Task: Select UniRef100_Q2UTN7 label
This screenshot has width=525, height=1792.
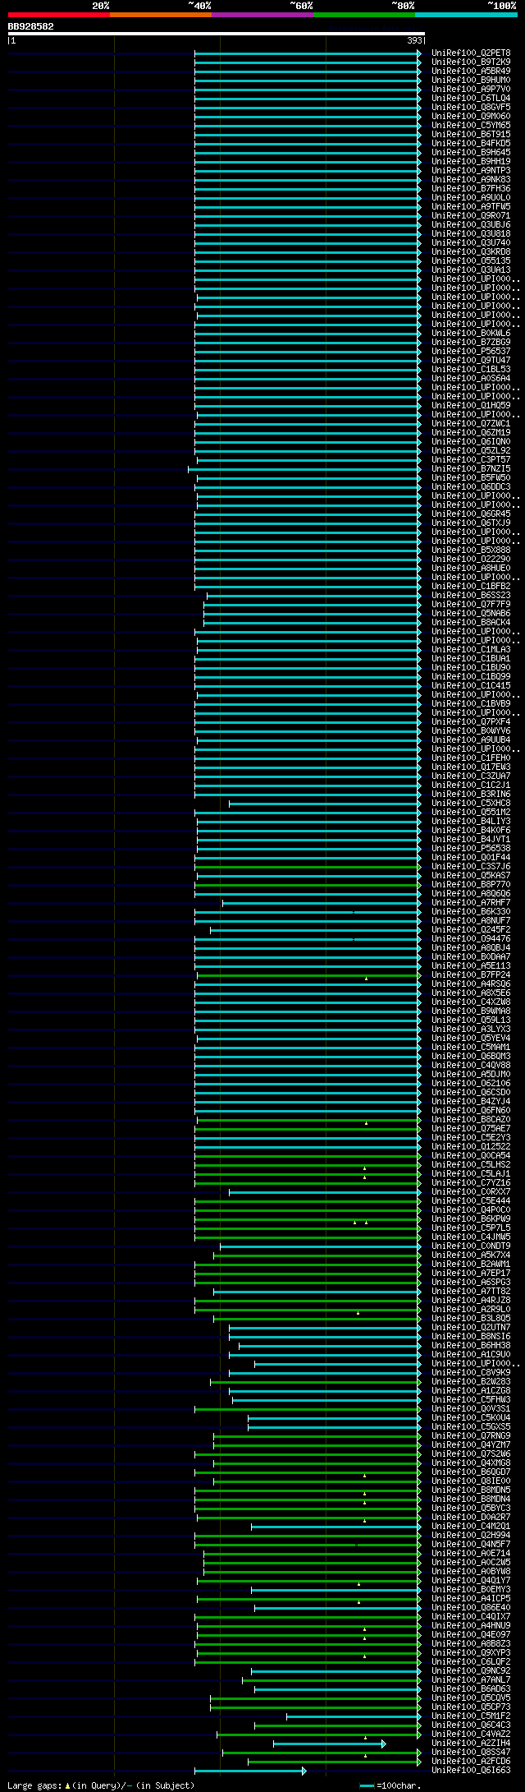Action: click(471, 1328)
